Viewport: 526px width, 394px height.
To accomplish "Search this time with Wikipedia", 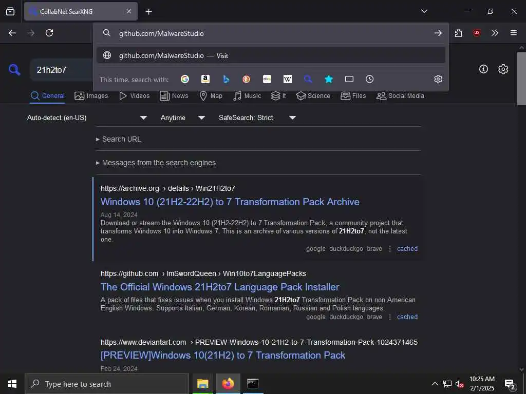I will (x=288, y=79).
